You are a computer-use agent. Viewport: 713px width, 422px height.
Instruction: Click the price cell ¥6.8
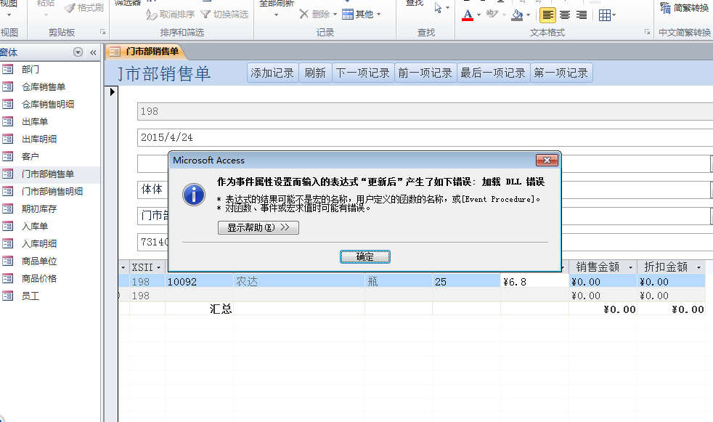(534, 282)
